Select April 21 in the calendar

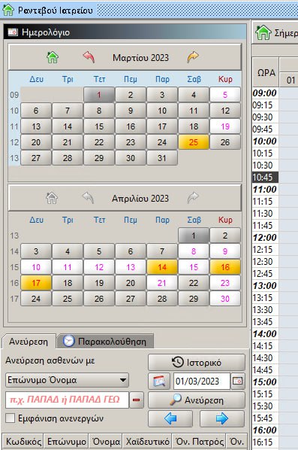click(x=162, y=283)
